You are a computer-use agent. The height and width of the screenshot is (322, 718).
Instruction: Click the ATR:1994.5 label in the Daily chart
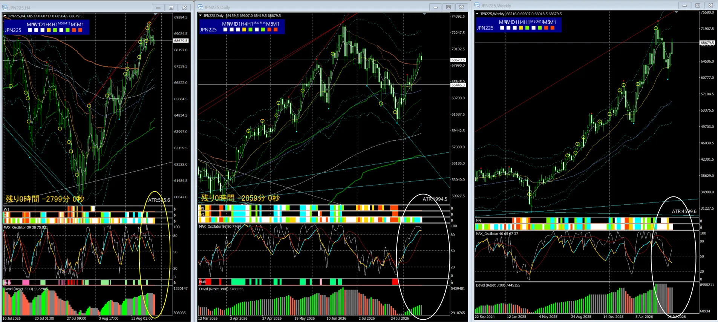[x=435, y=199]
